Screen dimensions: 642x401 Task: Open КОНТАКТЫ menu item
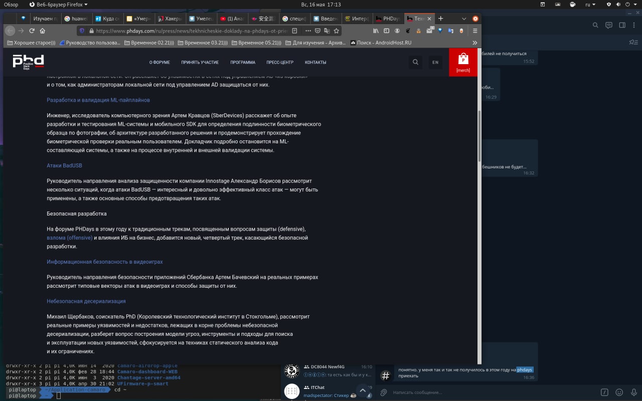(315, 62)
